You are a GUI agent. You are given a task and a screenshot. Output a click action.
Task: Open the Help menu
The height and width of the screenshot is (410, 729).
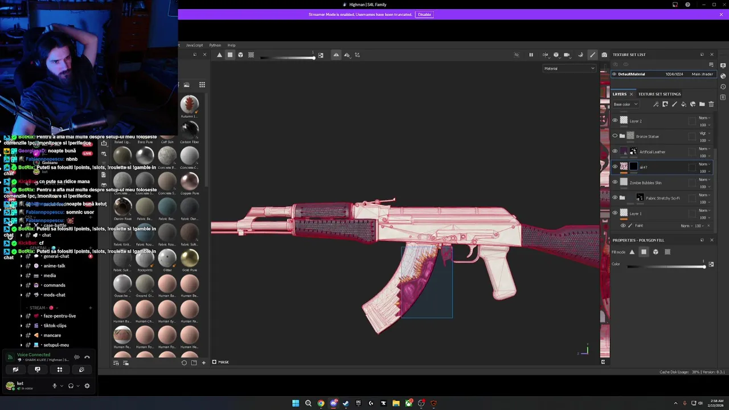click(x=231, y=45)
